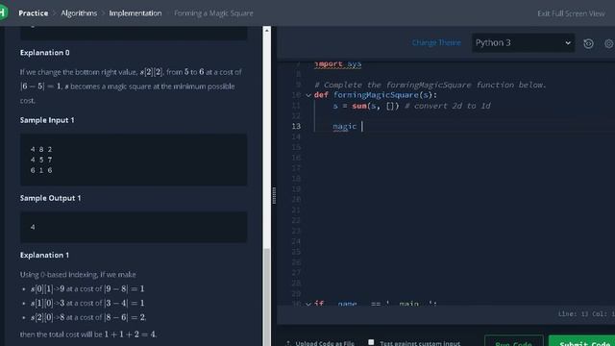
Task: Click the Complete the formingMagicSquare comment line
Action: point(430,85)
